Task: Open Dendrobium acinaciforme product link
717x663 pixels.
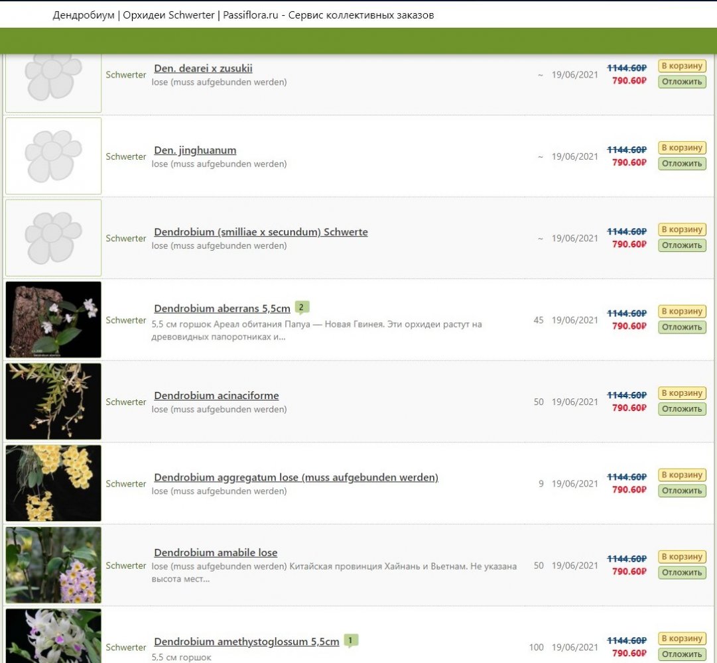Action: click(216, 396)
